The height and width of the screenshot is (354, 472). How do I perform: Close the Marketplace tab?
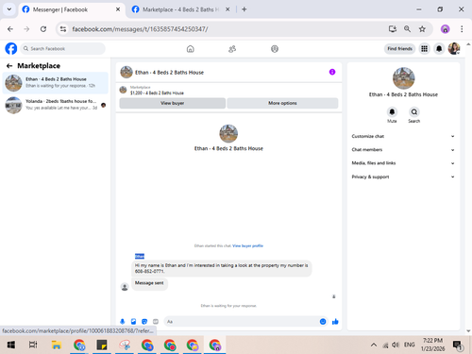pos(228,9)
